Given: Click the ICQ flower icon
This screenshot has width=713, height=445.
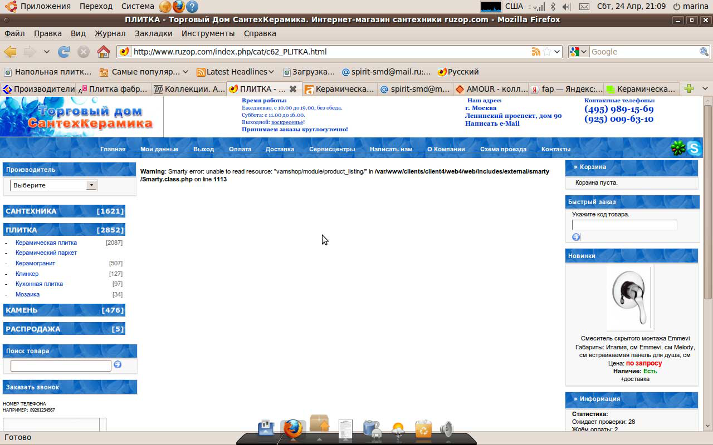Looking at the screenshot, I should [678, 148].
